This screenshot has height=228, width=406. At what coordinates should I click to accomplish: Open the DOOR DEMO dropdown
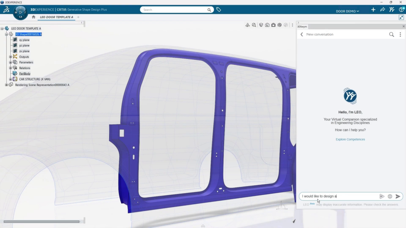click(x=347, y=11)
